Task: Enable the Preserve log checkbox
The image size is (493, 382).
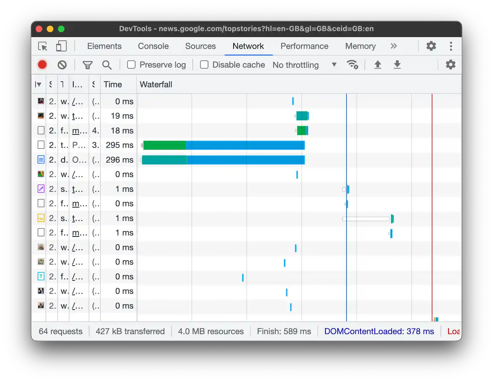Action: point(132,65)
